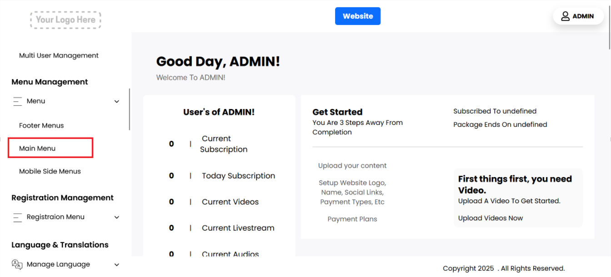The height and width of the screenshot is (277, 611).
Task: Click the sidebar vertical scrollbar
Action: tap(130, 109)
